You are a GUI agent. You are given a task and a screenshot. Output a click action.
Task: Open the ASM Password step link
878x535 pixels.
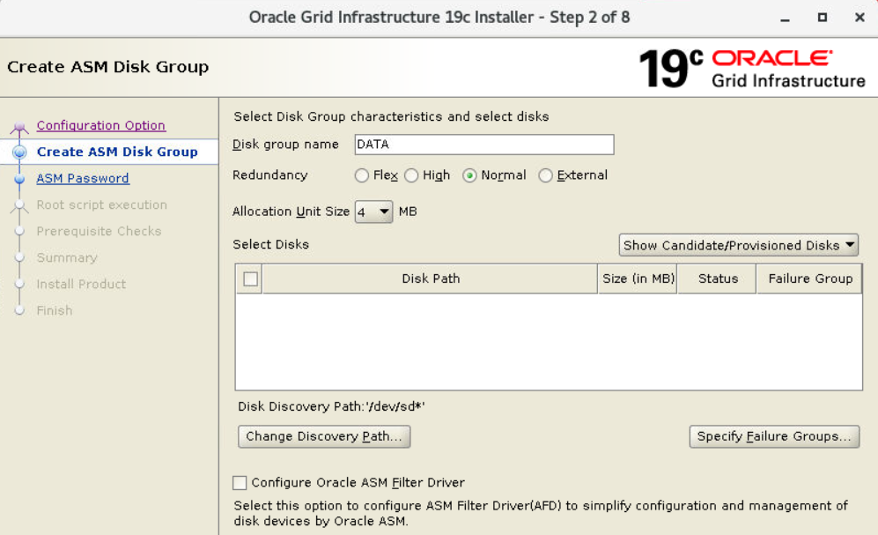pos(83,178)
